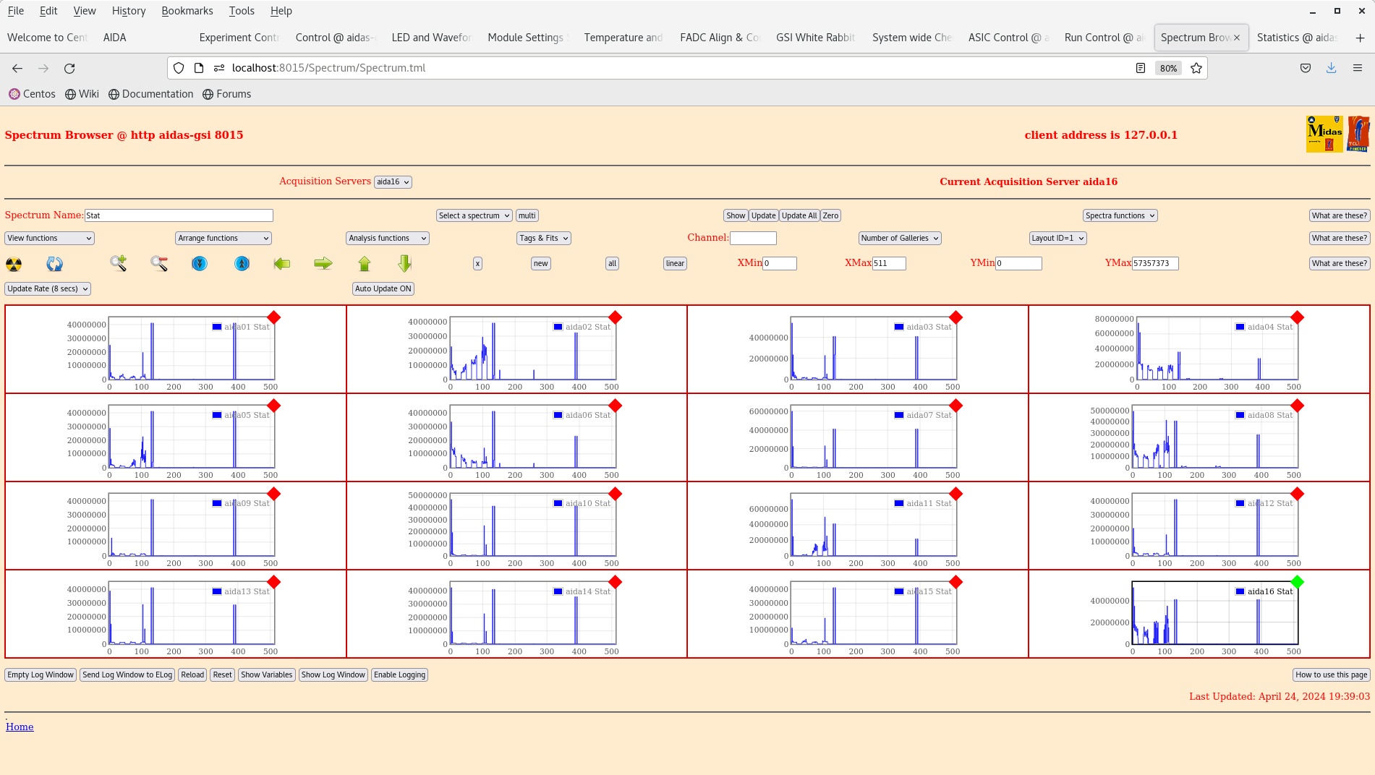Open Select a spectrum dropdown
Image resolution: width=1375 pixels, height=775 pixels.
point(474,215)
